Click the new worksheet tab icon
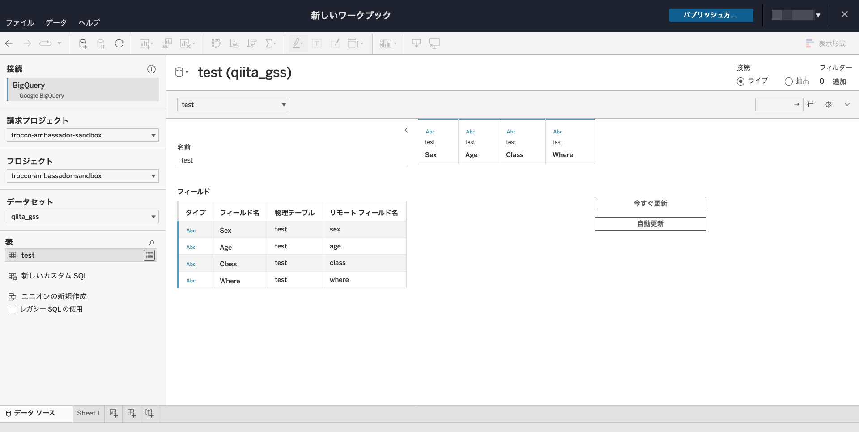Viewport: 859px width, 432px height. (x=114, y=413)
